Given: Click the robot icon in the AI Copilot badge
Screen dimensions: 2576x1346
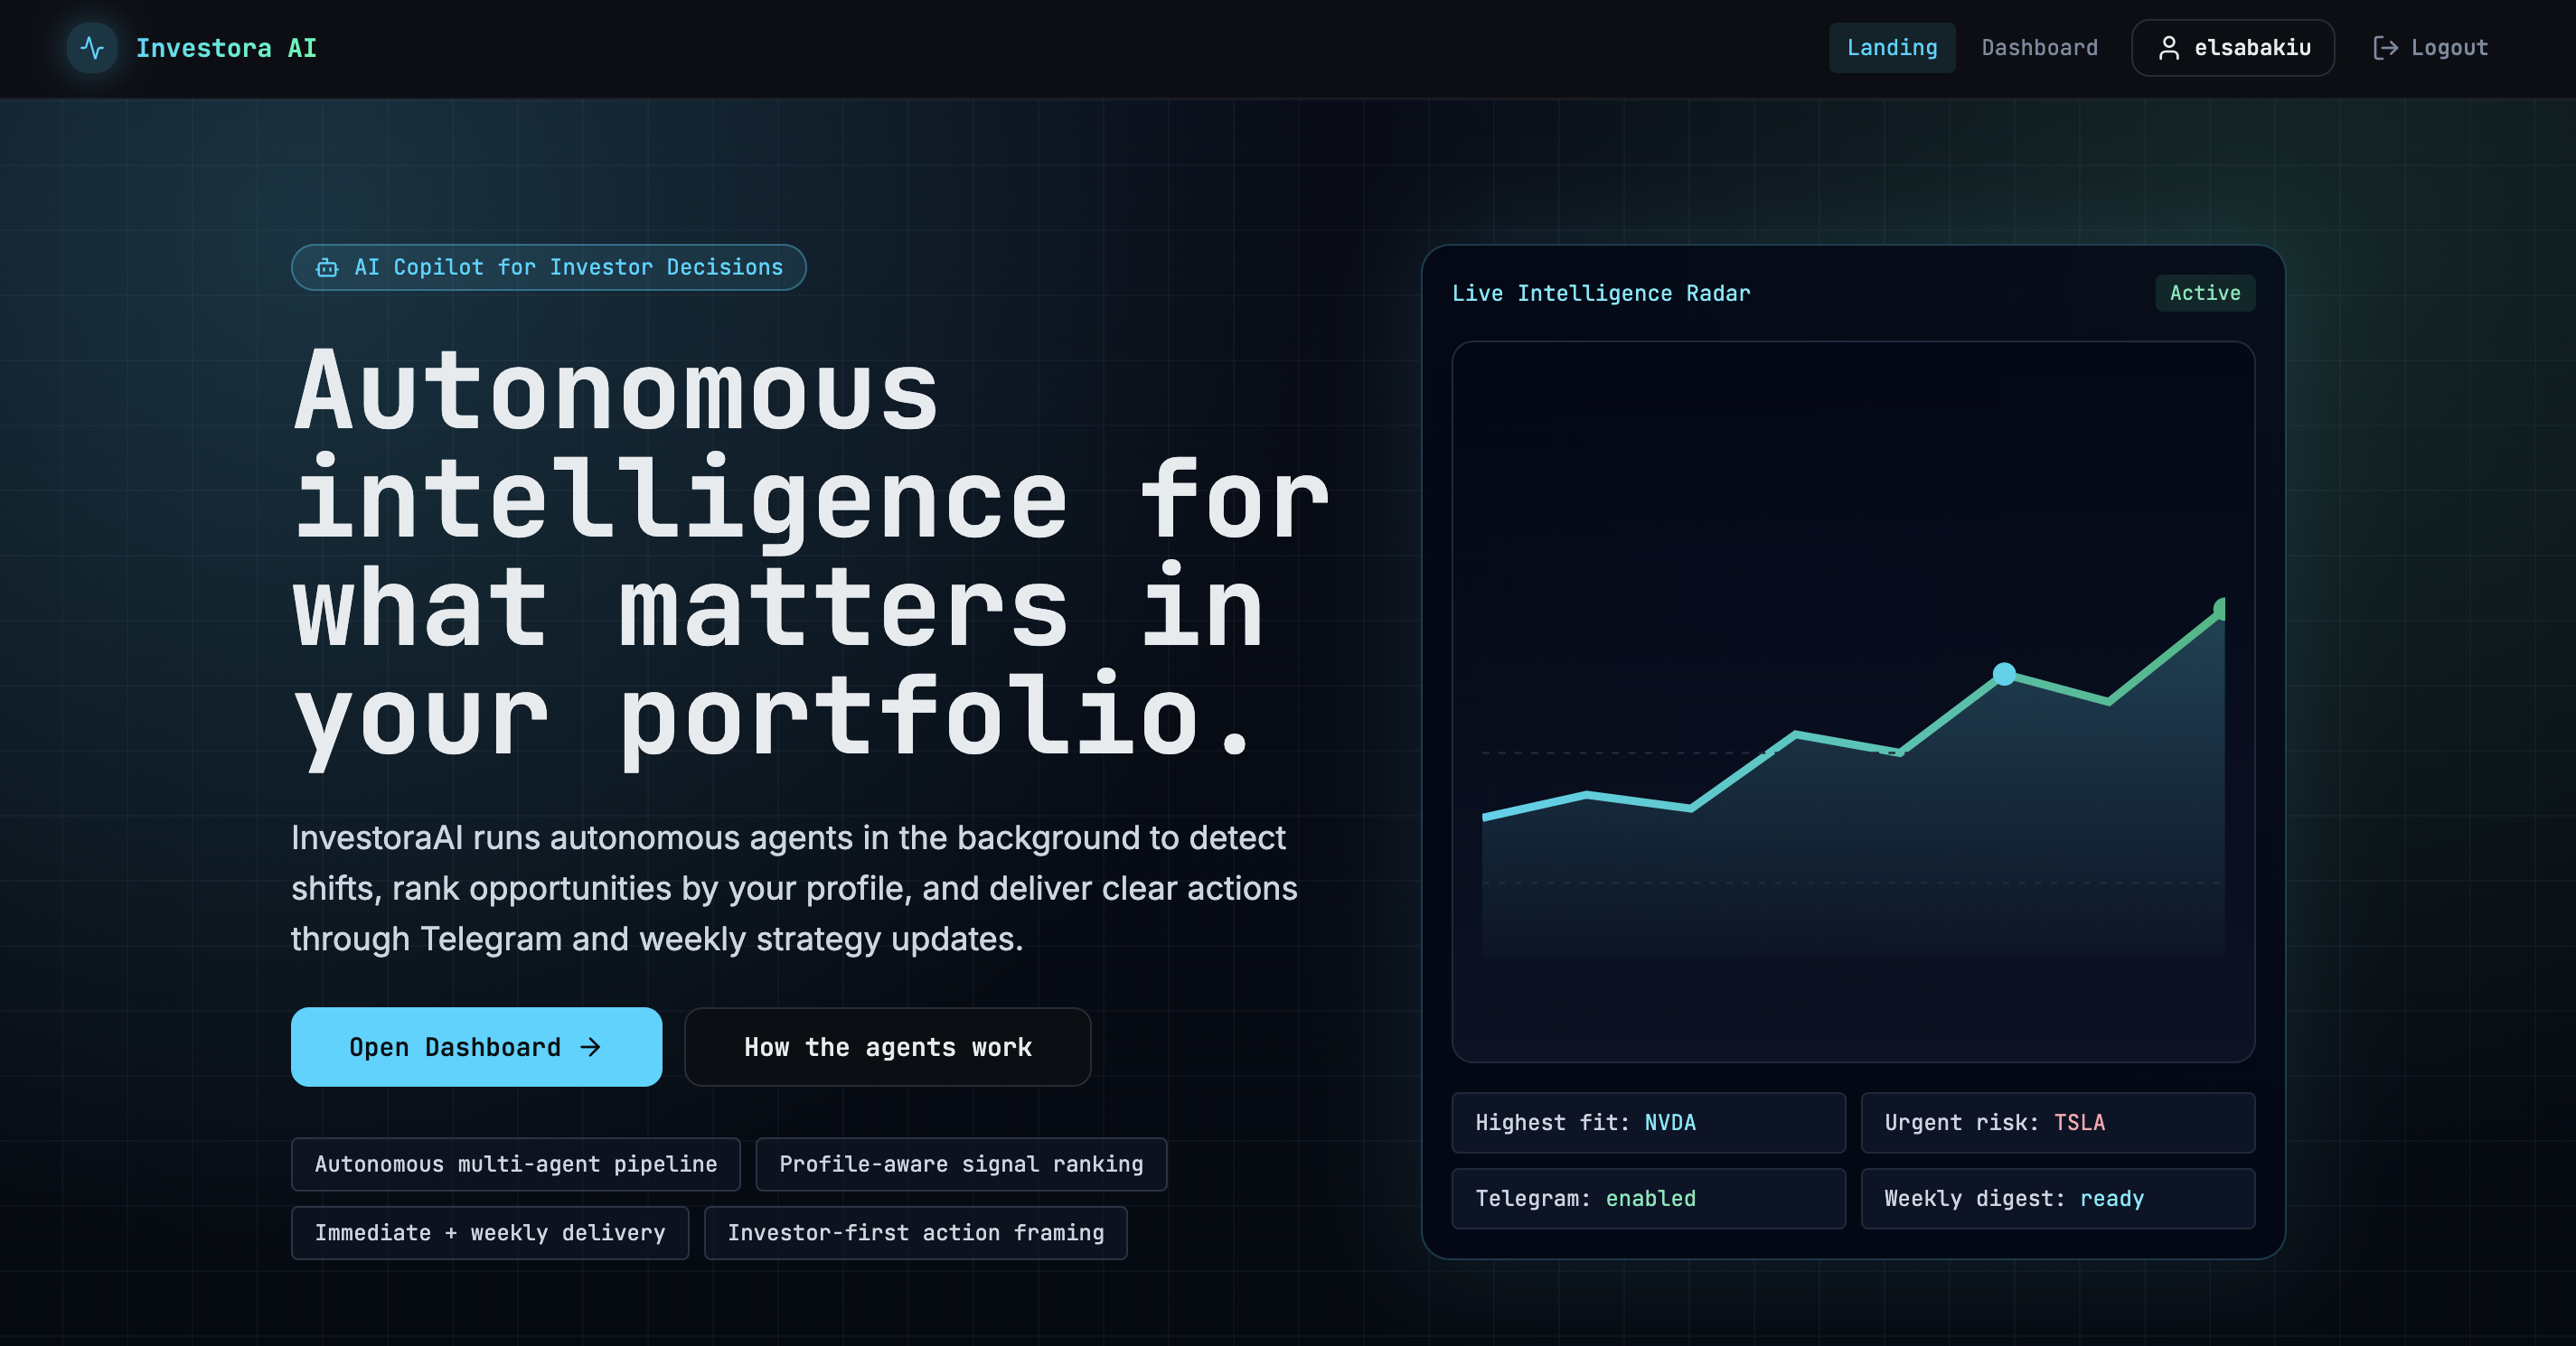Looking at the screenshot, I should point(327,267).
